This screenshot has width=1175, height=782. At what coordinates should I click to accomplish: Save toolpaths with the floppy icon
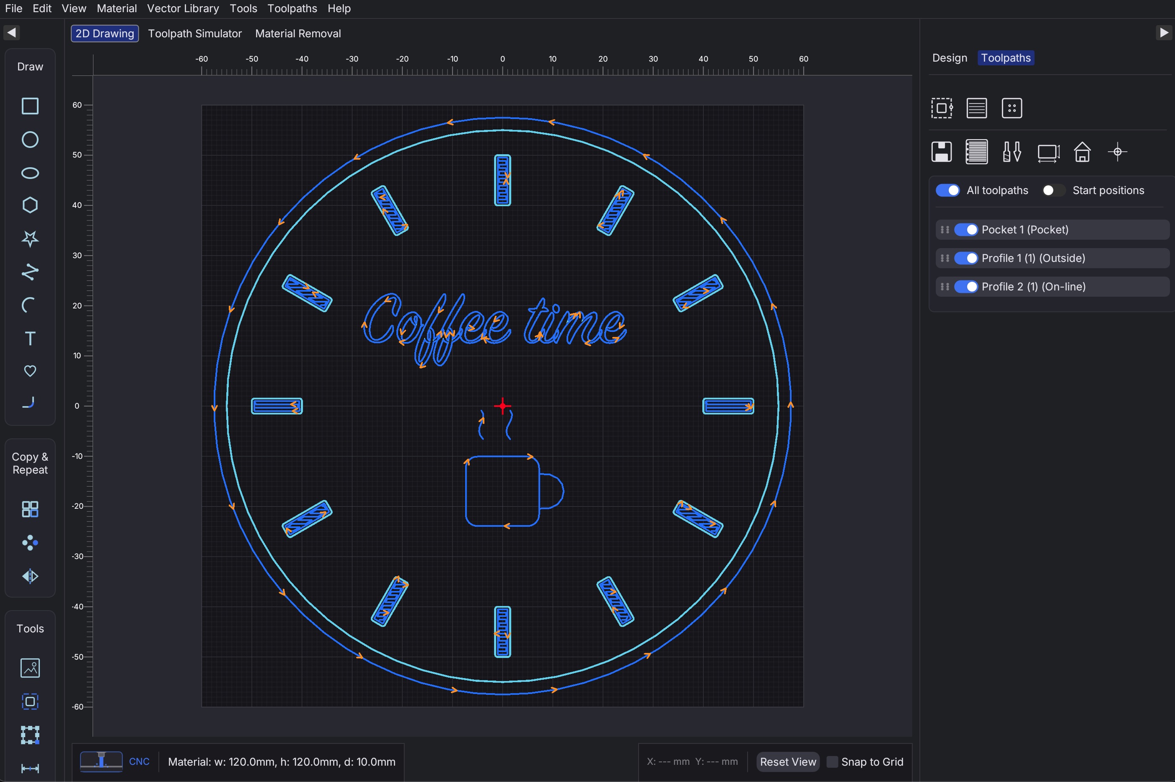(x=942, y=152)
